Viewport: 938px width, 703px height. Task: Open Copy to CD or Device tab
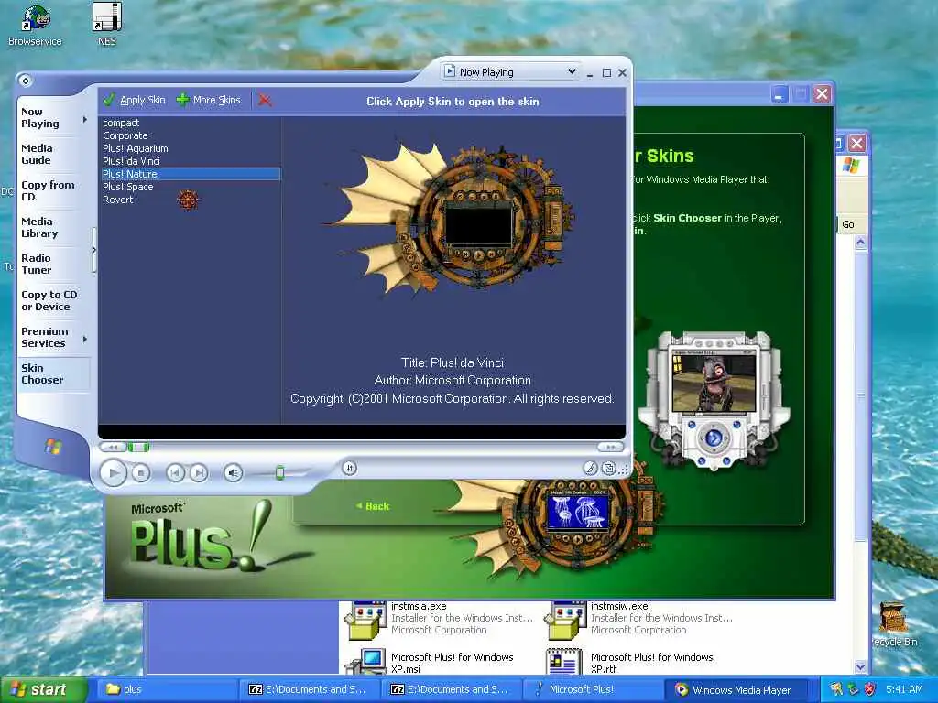(49, 300)
